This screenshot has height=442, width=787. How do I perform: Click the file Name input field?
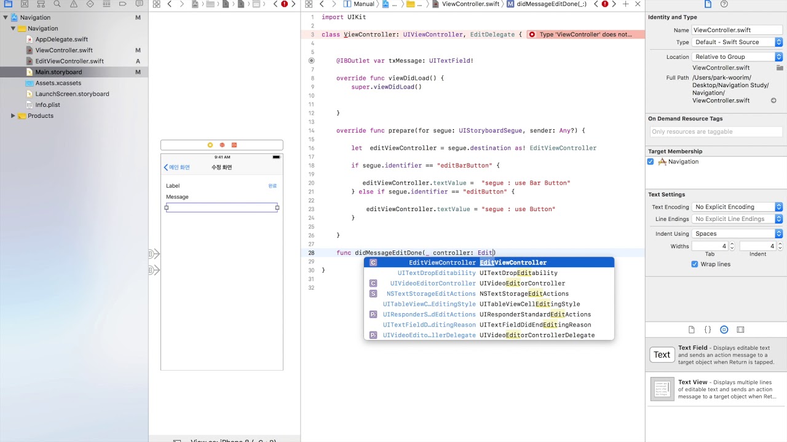737,30
